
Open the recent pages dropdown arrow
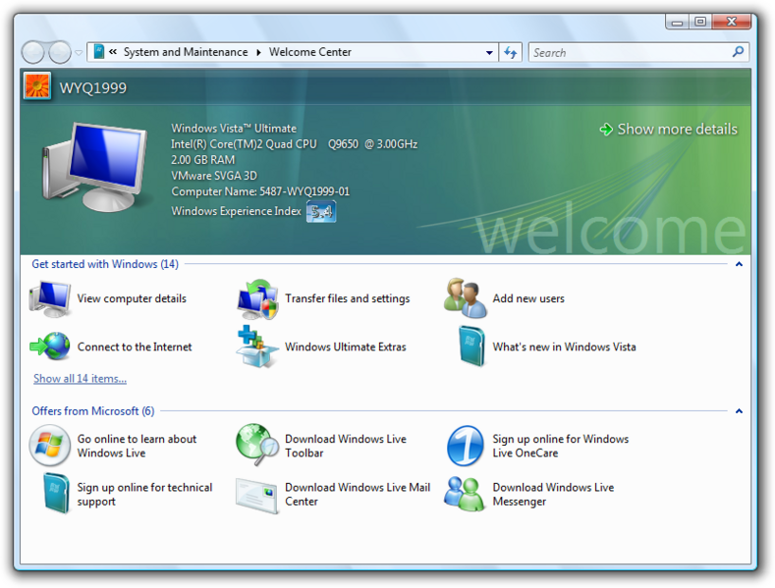(x=79, y=52)
